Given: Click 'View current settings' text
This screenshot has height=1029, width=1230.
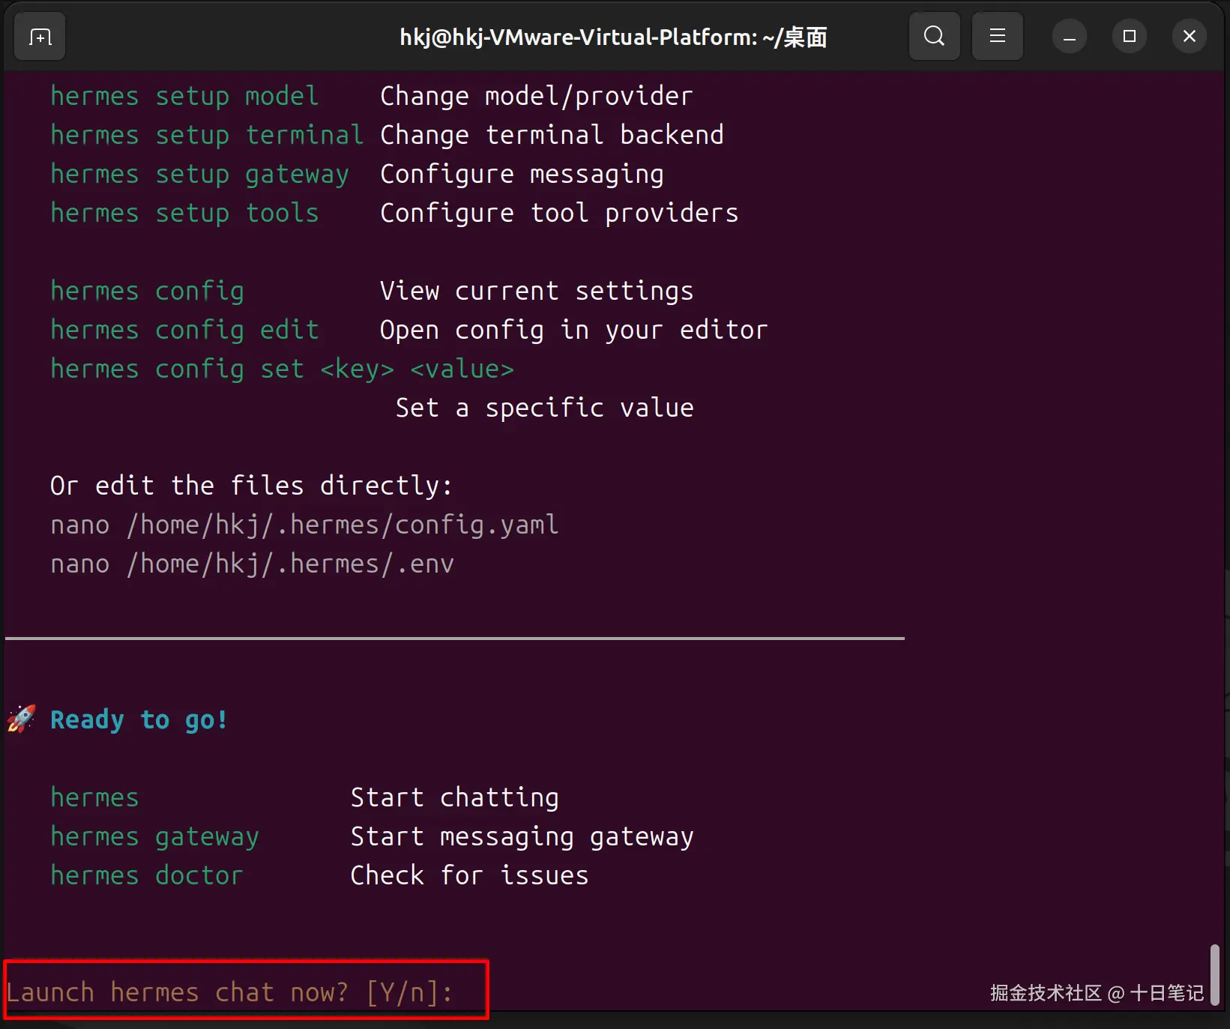Looking at the screenshot, I should pos(537,291).
